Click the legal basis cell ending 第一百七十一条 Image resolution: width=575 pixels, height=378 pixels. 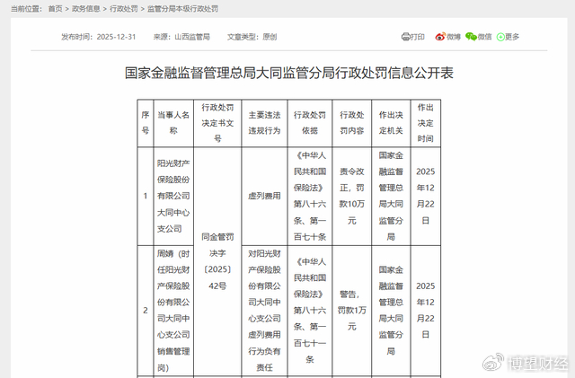click(x=310, y=311)
